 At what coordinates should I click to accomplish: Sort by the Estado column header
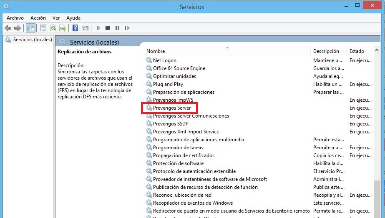357,51
